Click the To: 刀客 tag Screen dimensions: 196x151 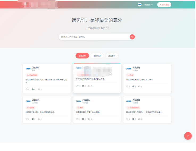130,75
